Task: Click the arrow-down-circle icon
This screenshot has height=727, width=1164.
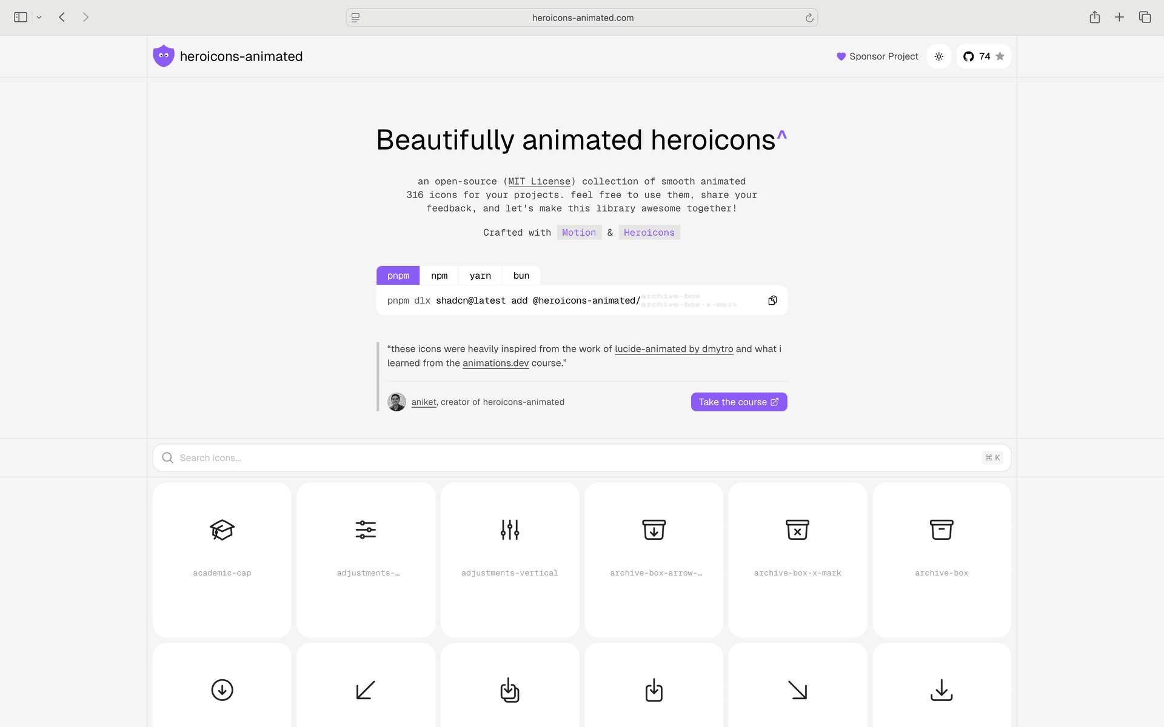Action: [x=222, y=690]
